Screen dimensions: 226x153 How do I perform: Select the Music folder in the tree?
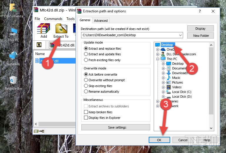[176, 78]
